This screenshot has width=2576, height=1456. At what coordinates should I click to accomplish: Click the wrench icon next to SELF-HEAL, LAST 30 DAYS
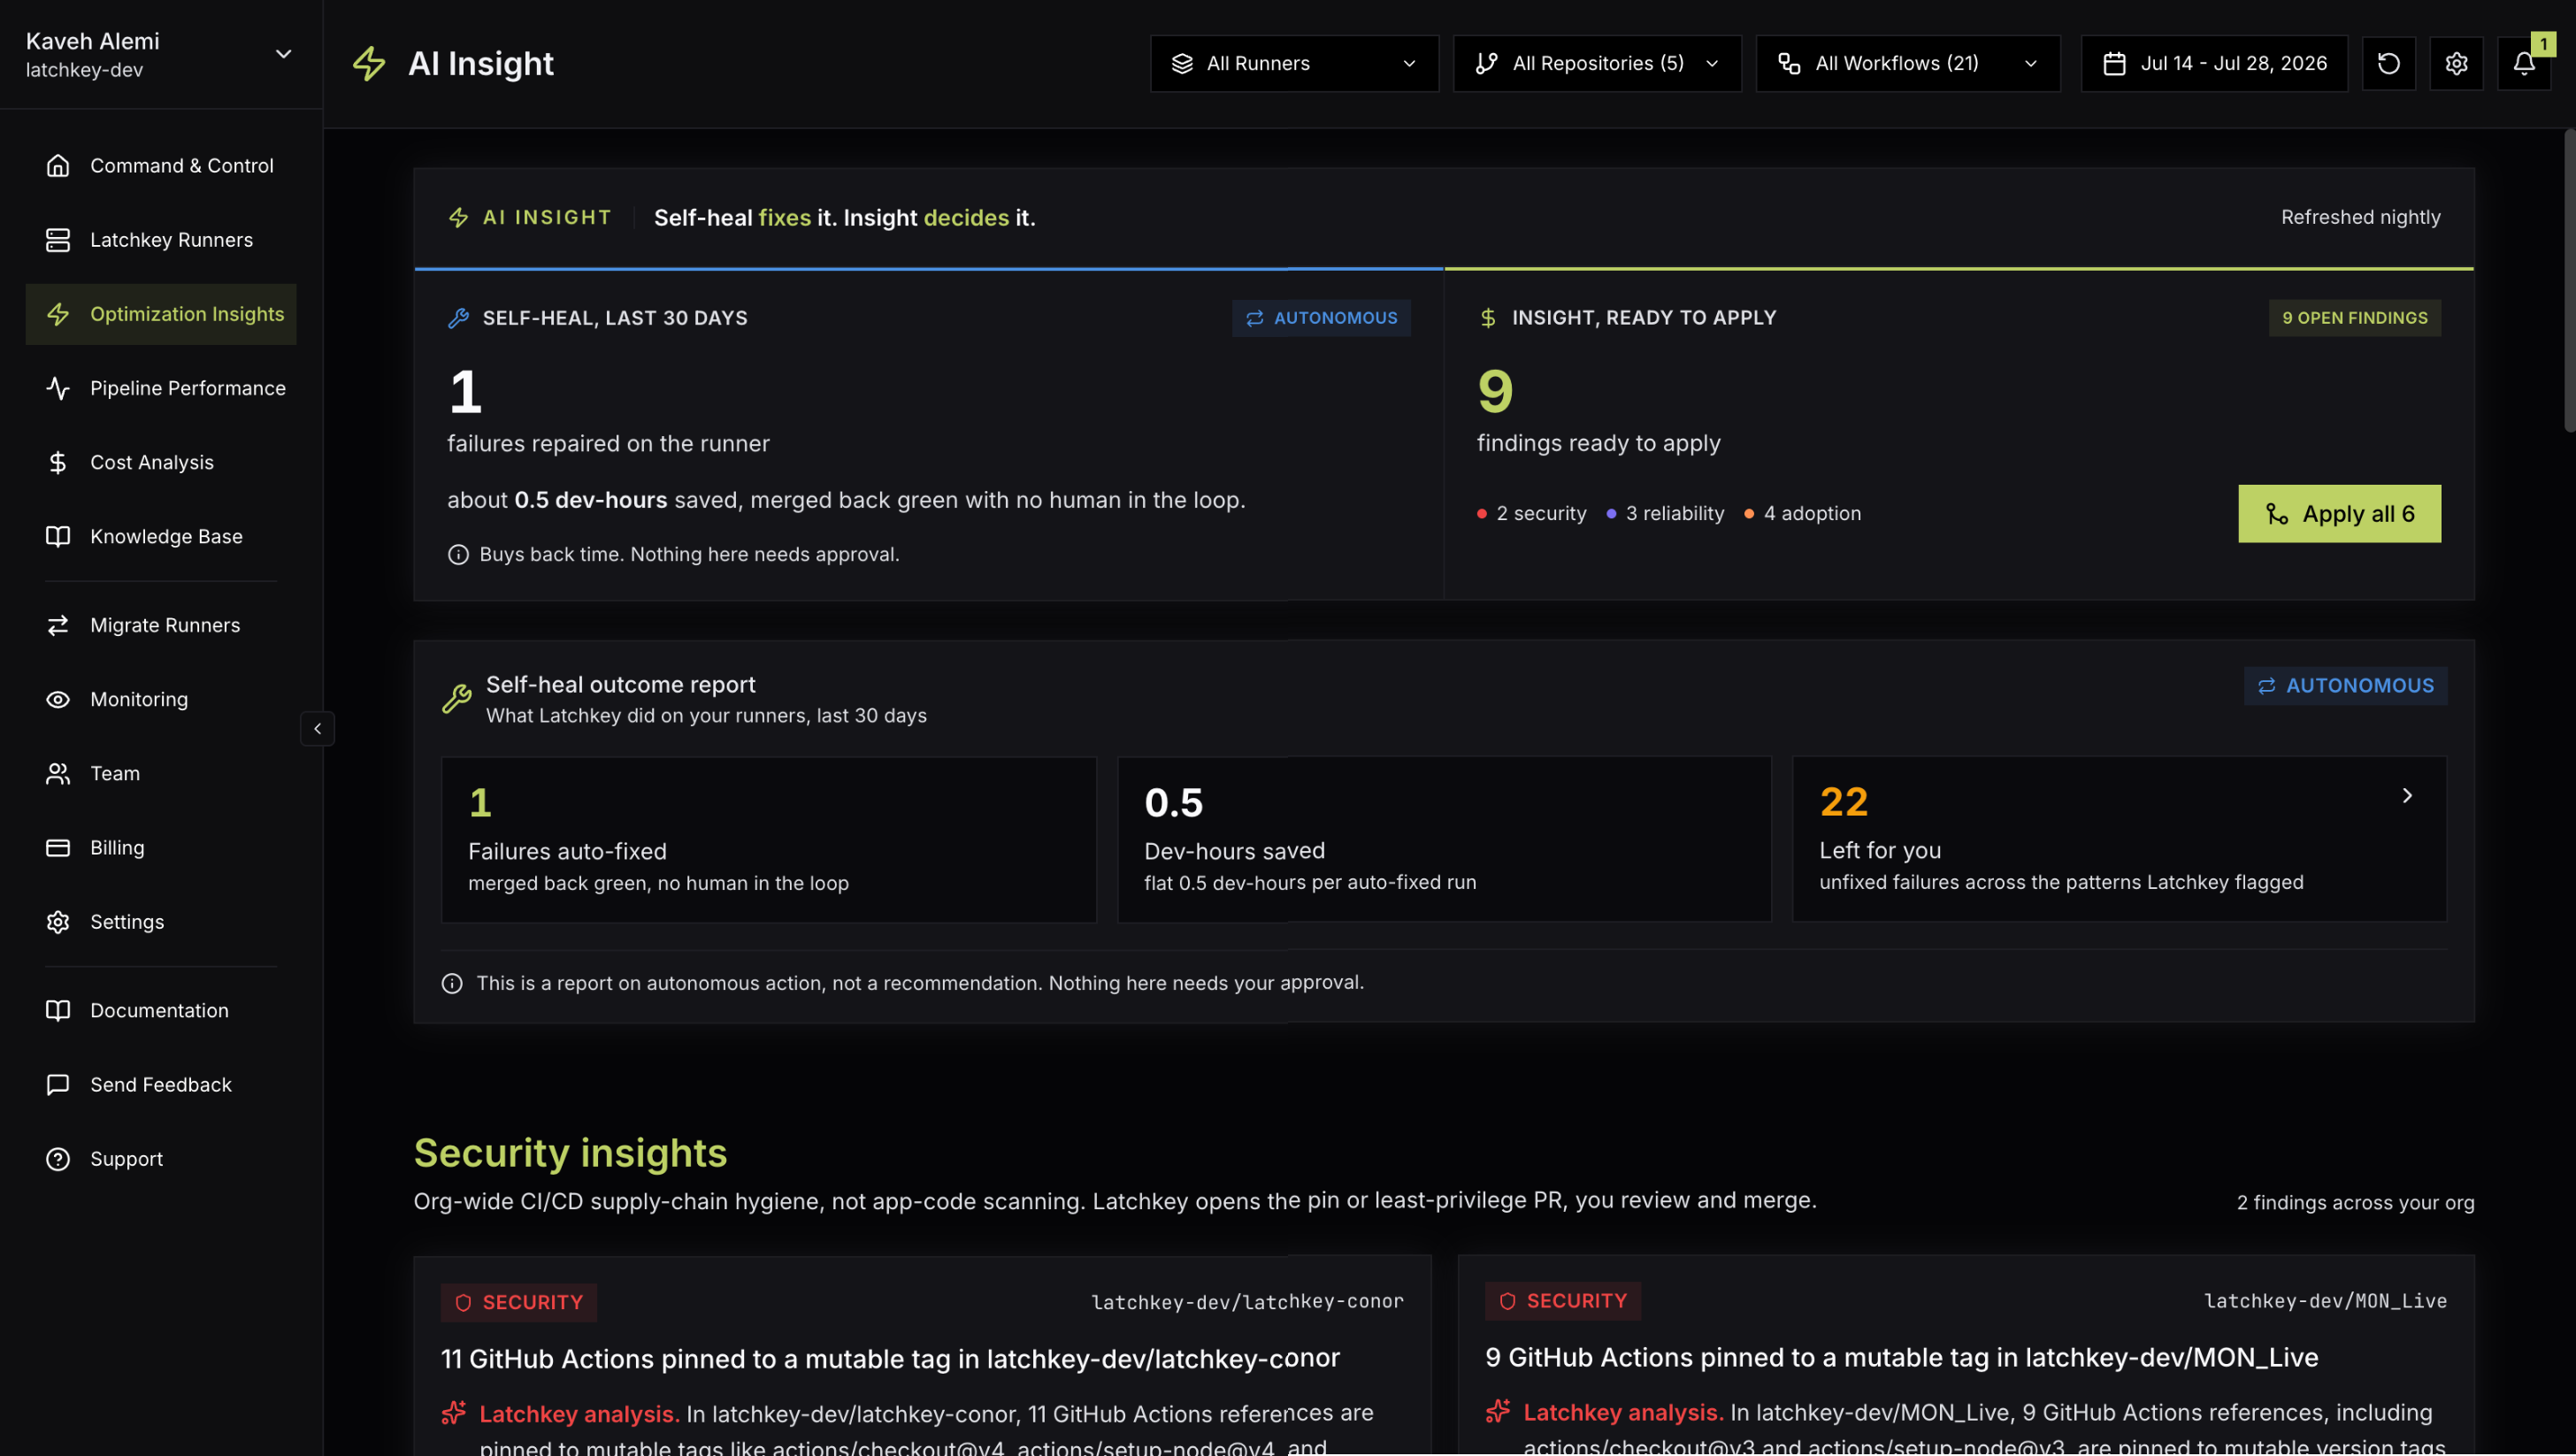click(458, 318)
